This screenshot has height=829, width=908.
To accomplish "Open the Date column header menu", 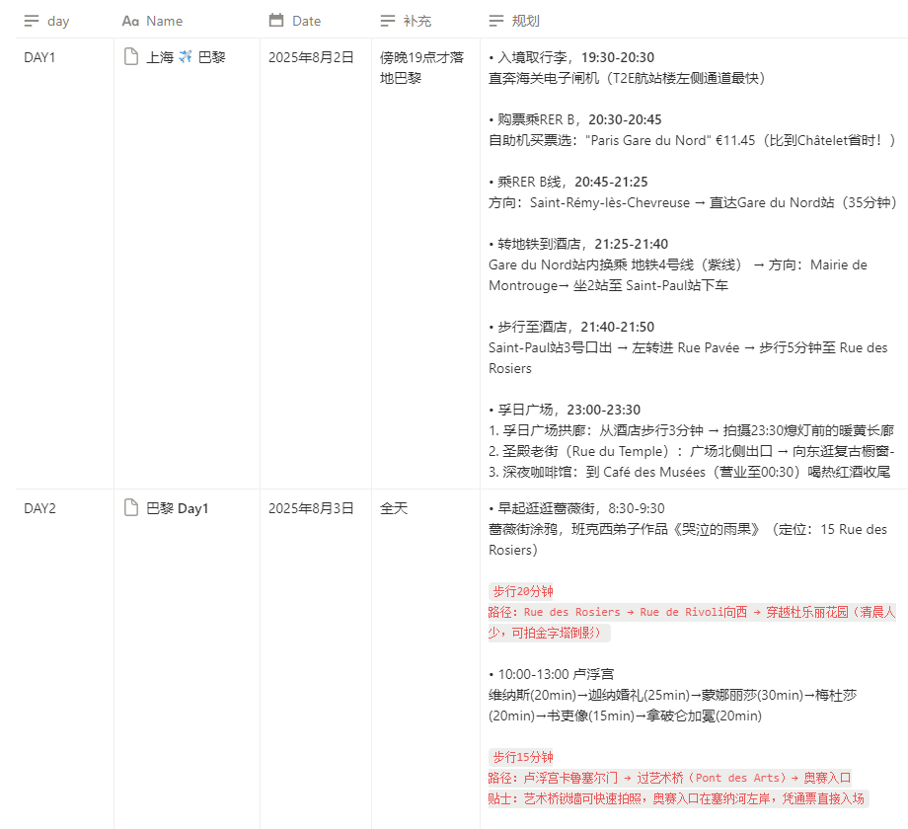I will tap(306, 21).
